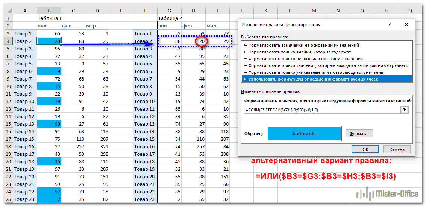Select highlighted cell B4 containing 20
The width and height of the screenshot is (426, 207).
pos(49,41)
